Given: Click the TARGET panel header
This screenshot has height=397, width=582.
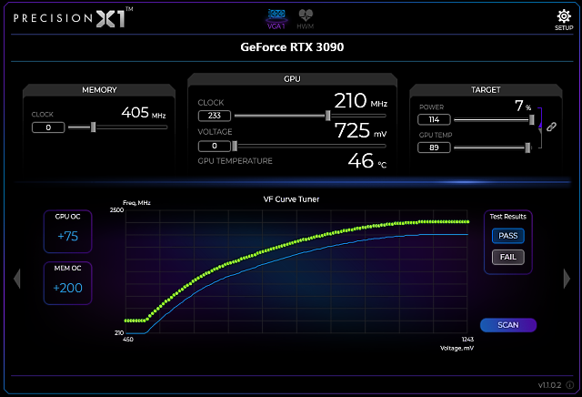Looking at the screenshot, I should [x=486, y=90].
